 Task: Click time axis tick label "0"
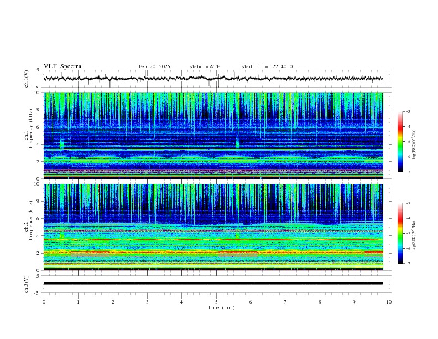44,302
